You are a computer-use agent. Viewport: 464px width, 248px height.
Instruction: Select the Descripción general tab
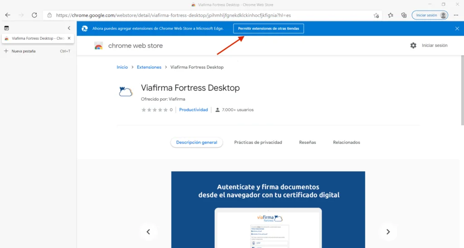click(197, 142)
